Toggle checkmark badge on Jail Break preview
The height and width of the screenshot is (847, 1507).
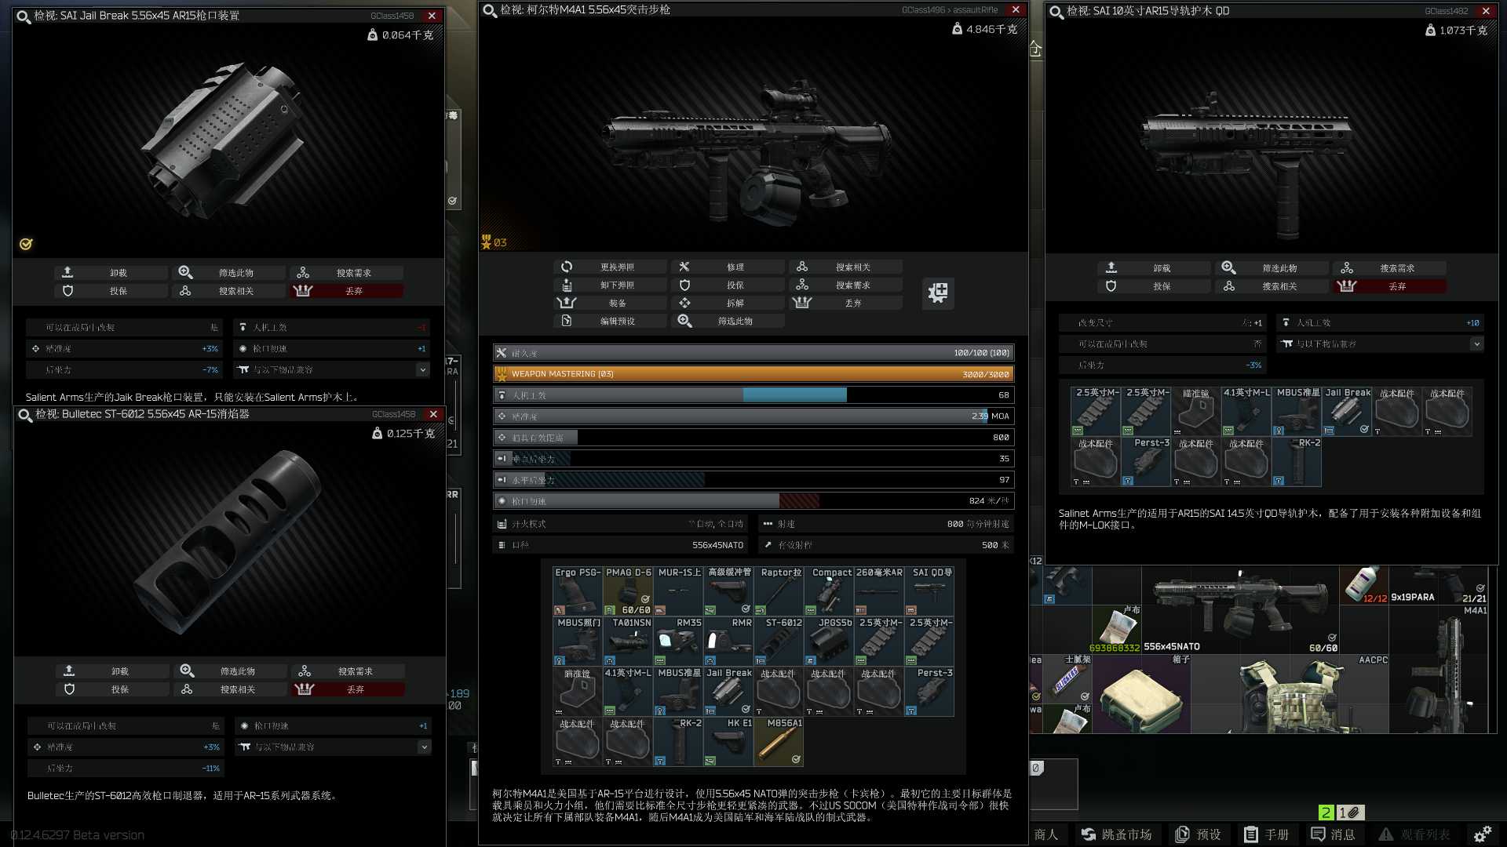tap(26, 244)
